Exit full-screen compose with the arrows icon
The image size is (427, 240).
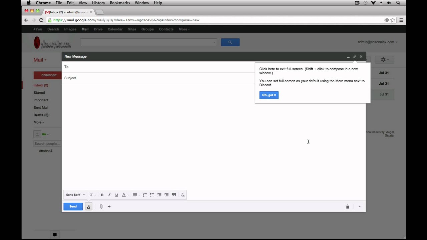tap(355, 57)
